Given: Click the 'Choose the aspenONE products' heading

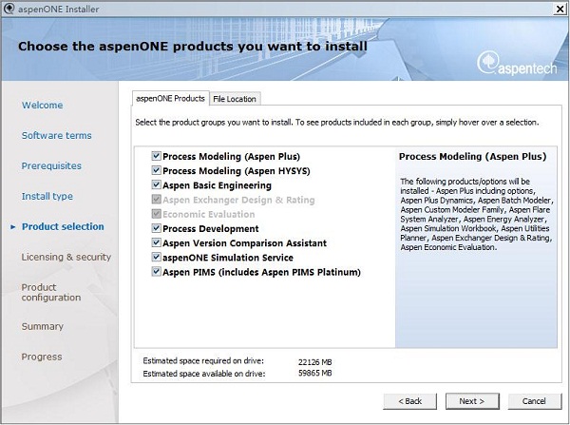Looking at the screenshot, I should tap(193, 47).
